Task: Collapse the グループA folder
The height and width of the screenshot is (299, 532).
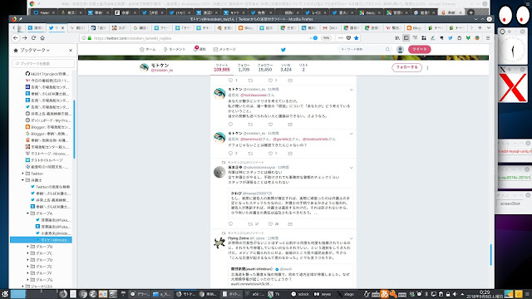Action: click(x=27, y=213)
